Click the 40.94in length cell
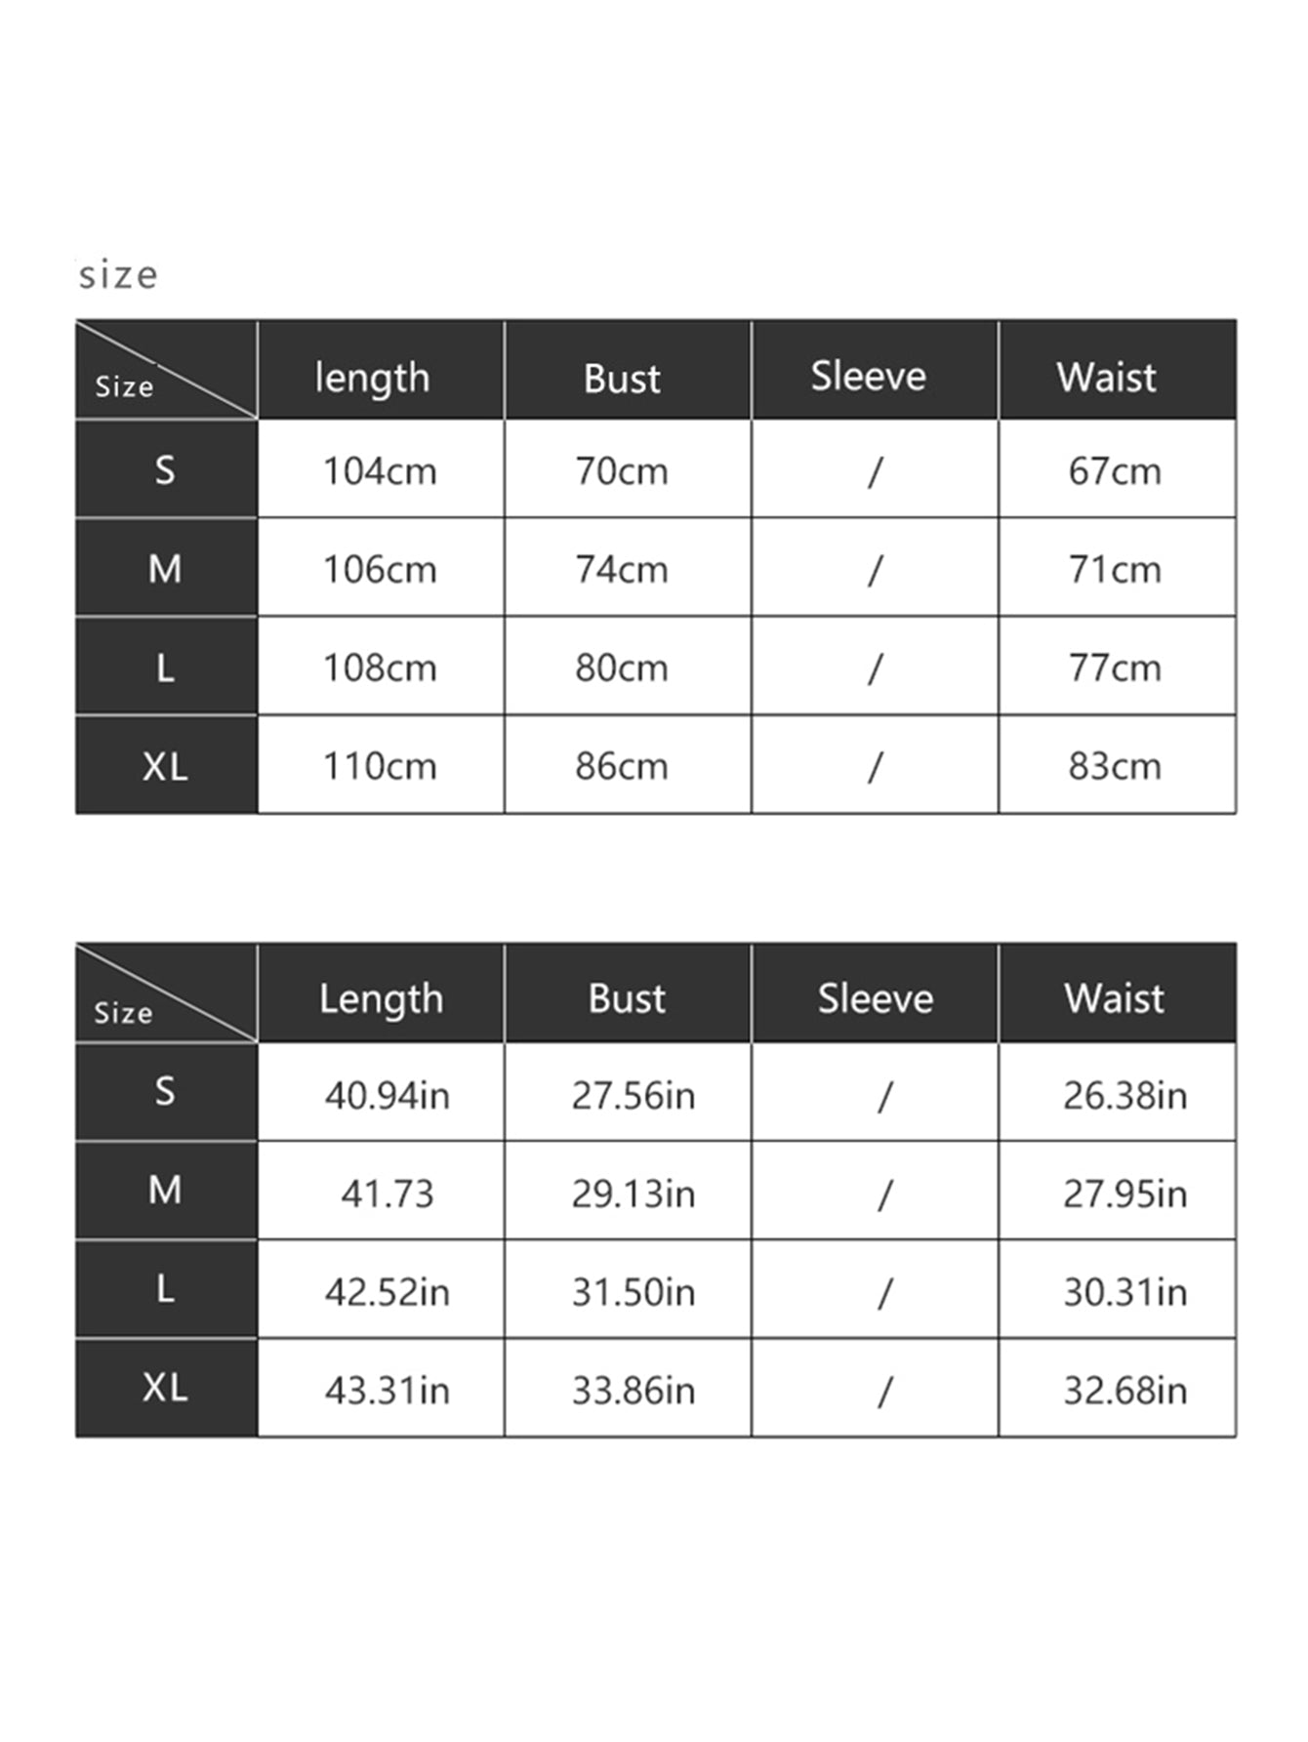Image resolution: width=1308 pixels, height=1742 pixels. click(x=387, y=1095)
